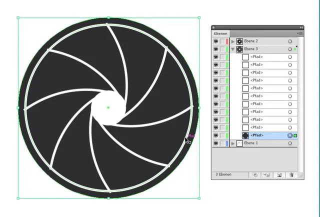
Task: Expand the Ebene 2 layer triangle
Action: pyautogui.click(x=233, y=41)
